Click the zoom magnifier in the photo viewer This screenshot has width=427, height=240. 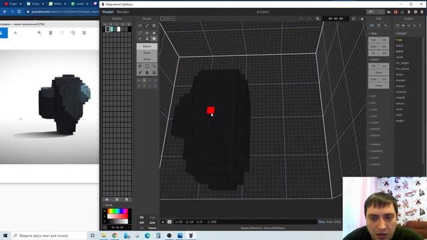39,33
